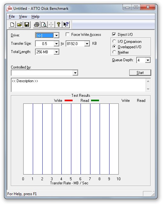
Task: Click the window resize grip in status bar
Action: coord(153,194)
